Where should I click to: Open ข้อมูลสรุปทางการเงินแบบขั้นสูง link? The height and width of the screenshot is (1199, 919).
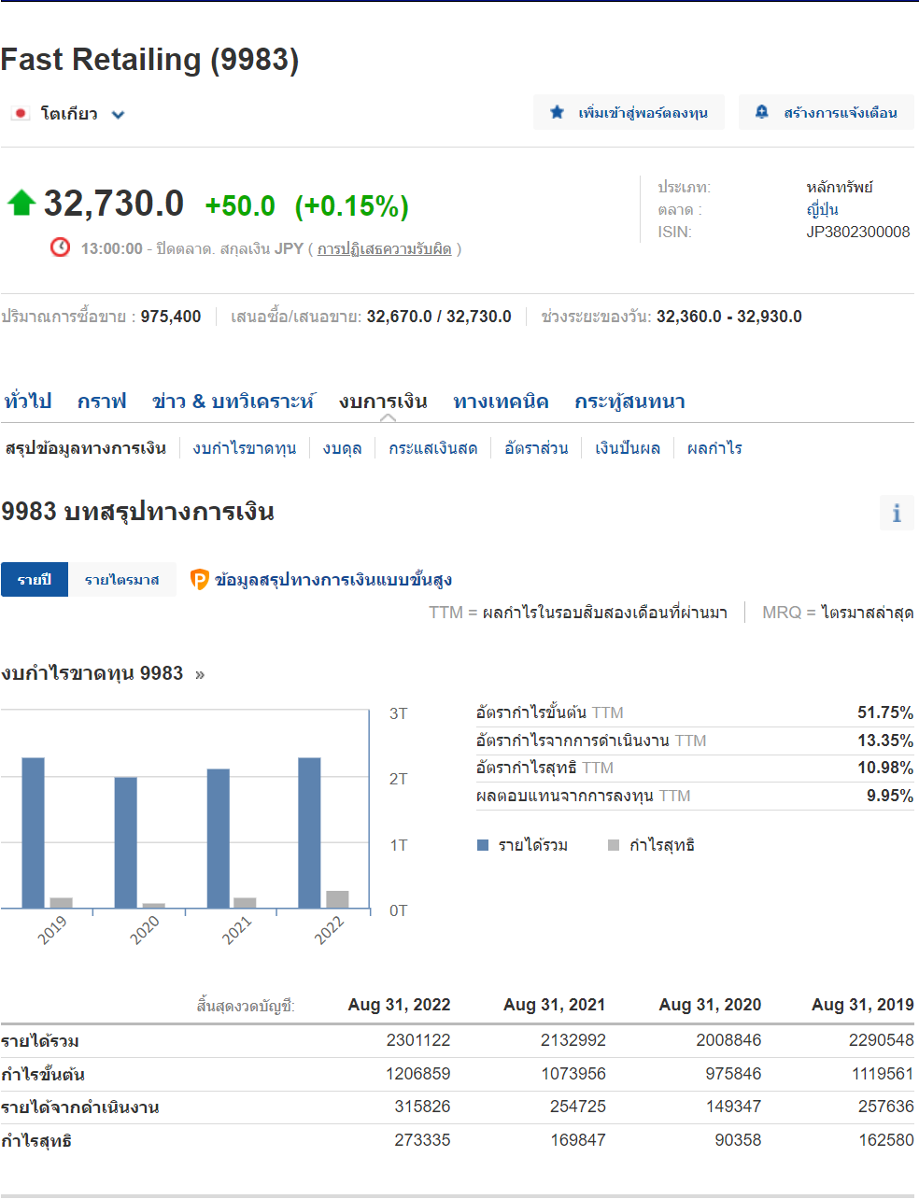[x=332, y=580]
